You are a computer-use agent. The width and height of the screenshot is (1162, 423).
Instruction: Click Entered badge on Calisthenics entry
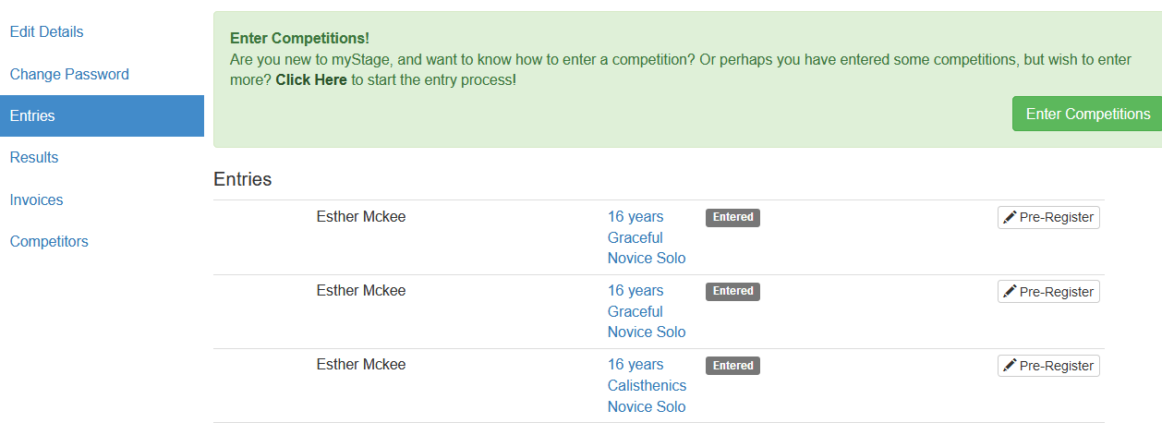tap(732, 366)
